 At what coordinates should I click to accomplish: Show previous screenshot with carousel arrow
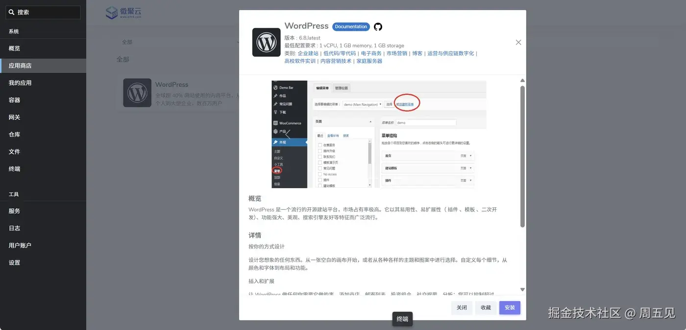[288, 134]
